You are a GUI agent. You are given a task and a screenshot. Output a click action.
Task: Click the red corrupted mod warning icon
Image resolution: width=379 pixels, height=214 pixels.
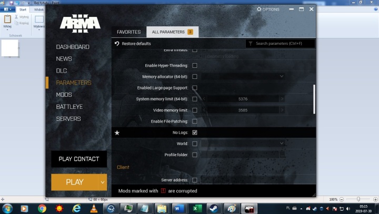pyautogui.click(x=163, y=191)
